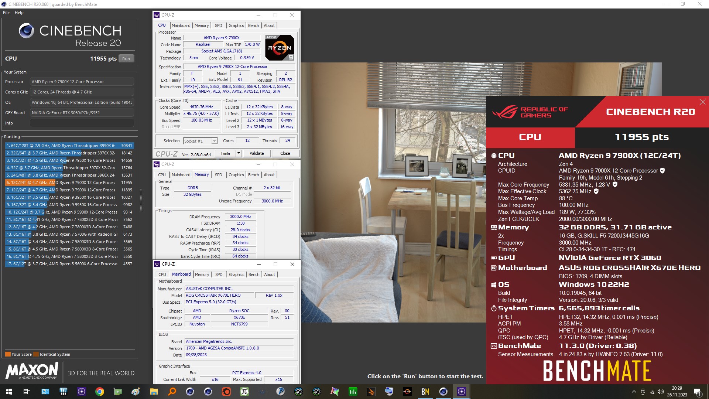Open Graphics tab in middle CPU-Z Memory window
The width and height of the screenshot is (709, 399).
[236, 175]
